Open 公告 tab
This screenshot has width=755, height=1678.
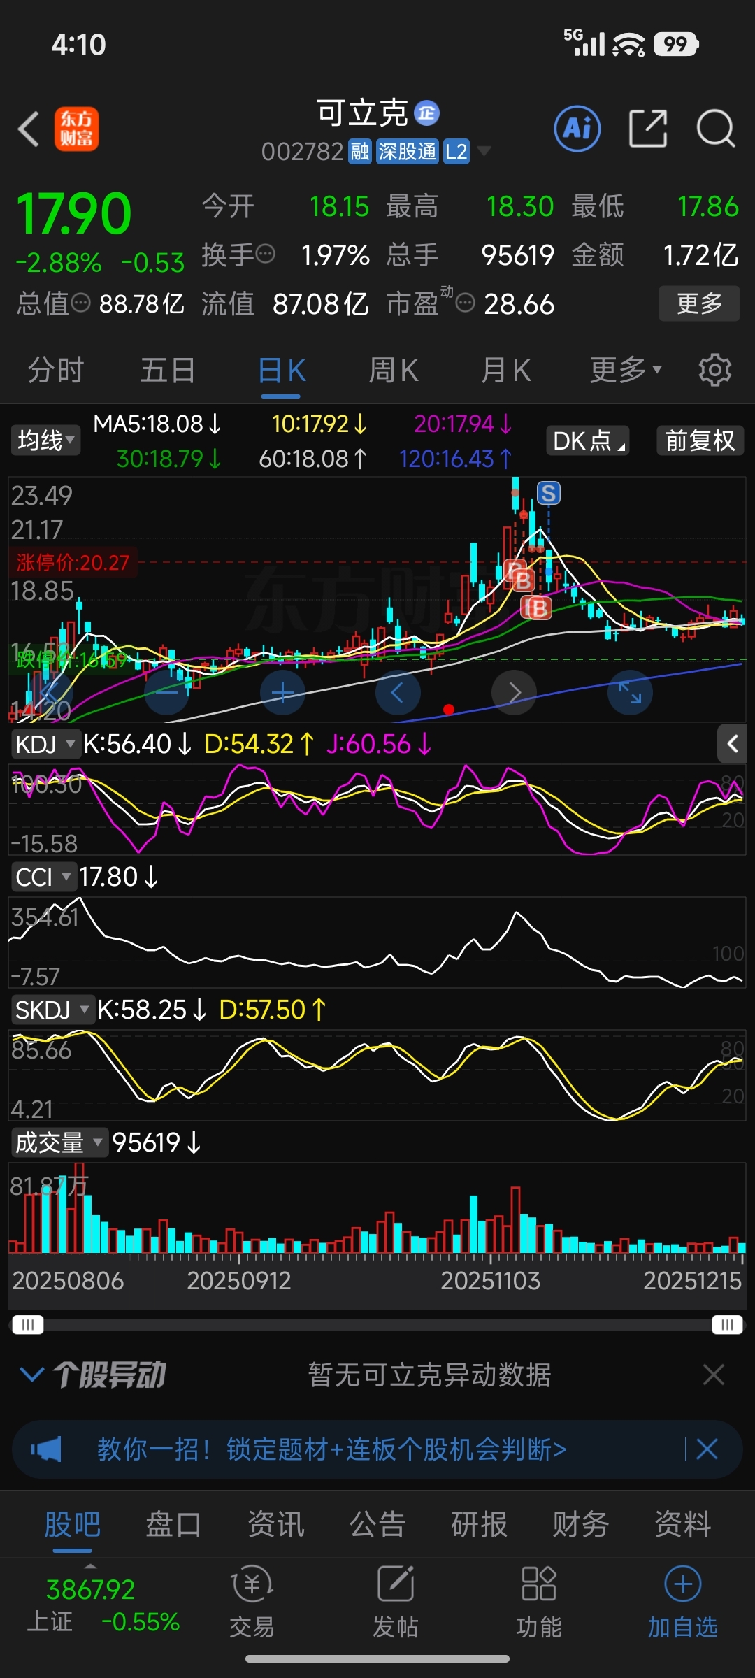tap(377, 1524)
